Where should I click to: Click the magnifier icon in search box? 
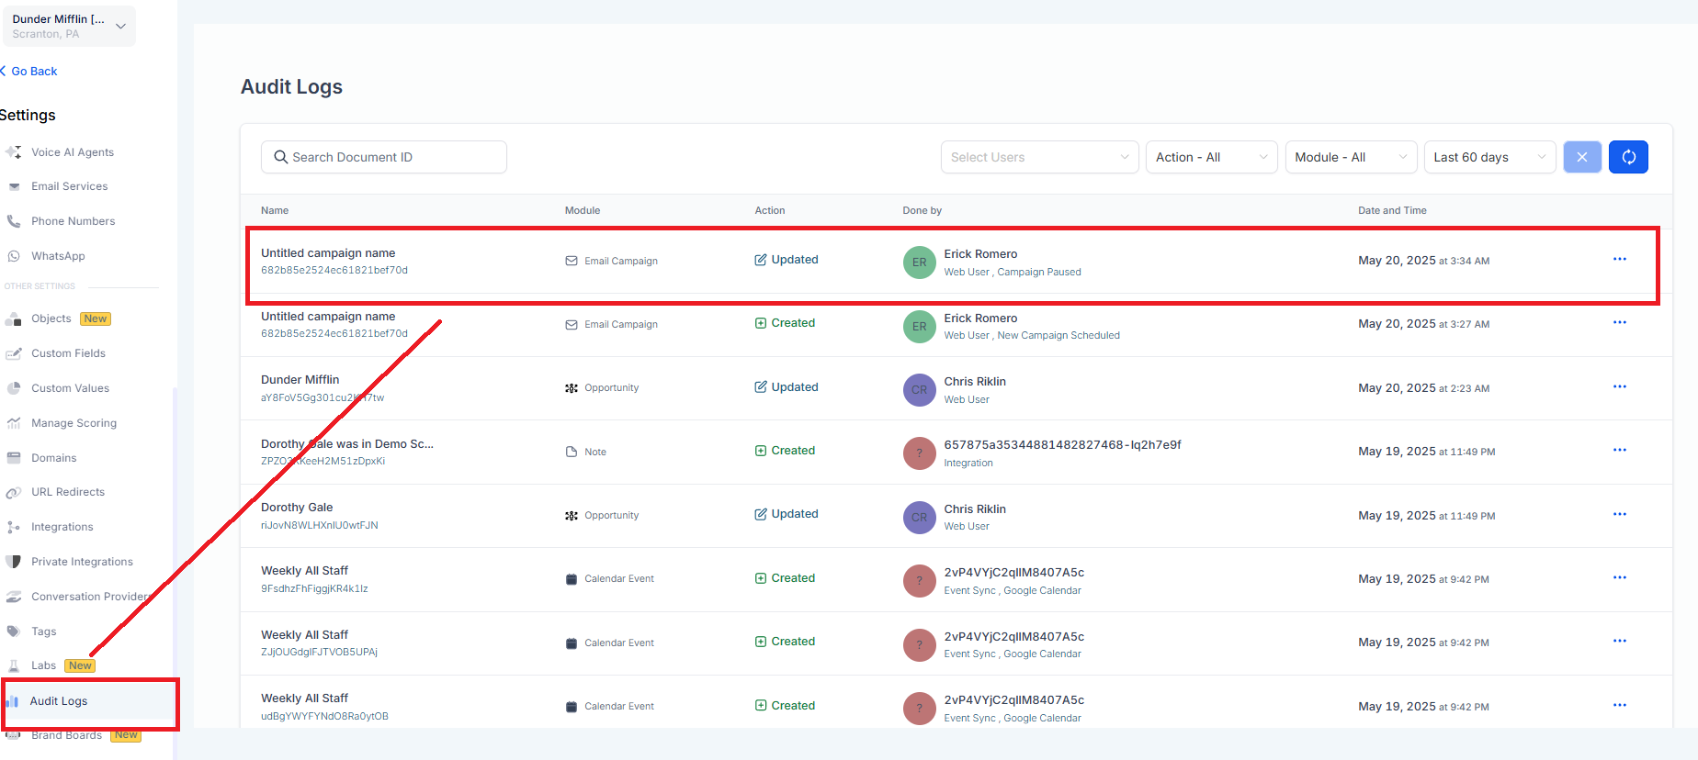(281, 157)
